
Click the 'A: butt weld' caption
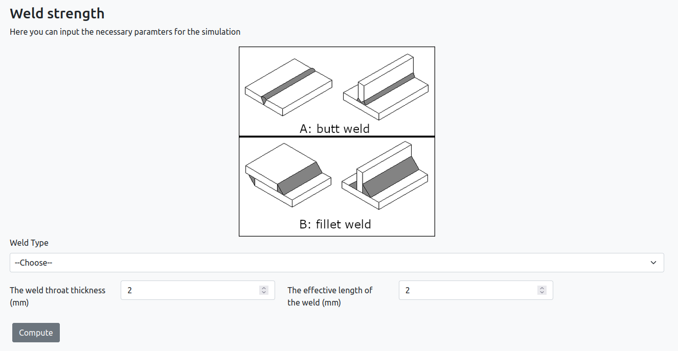click(334, 129)
